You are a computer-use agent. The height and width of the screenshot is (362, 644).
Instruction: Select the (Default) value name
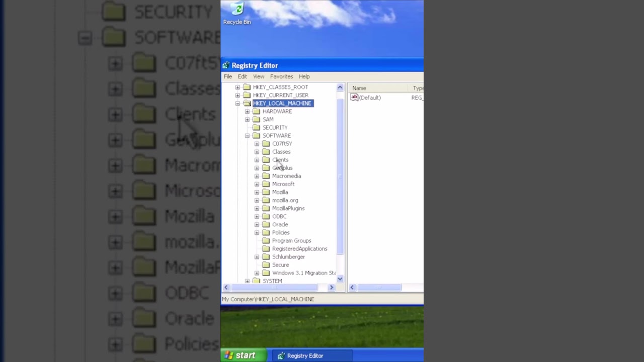pyautogui.click(x=370, y=98)
